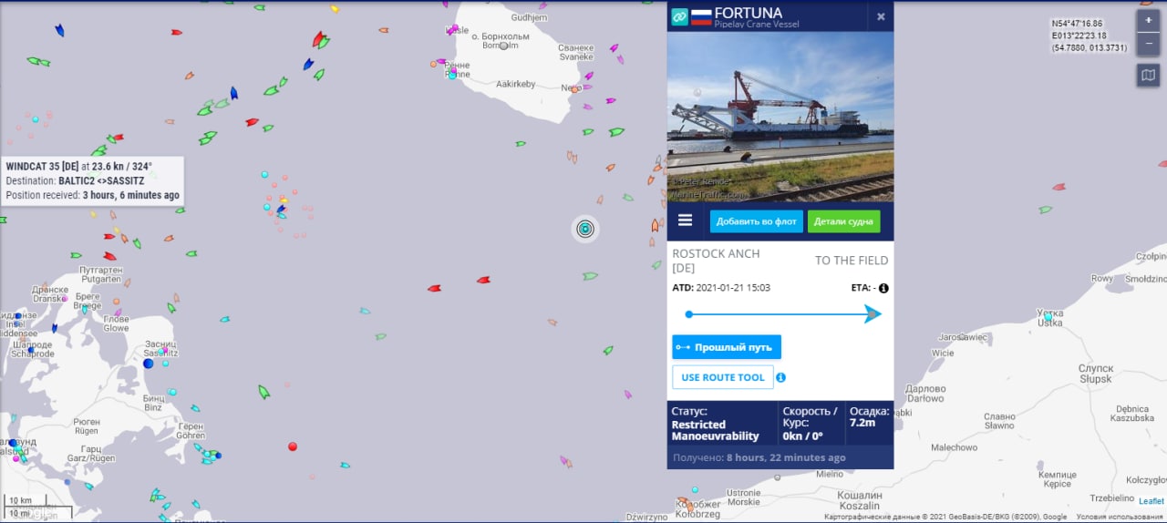Click the USE ROUTE TOOL button

pos(723,377)
